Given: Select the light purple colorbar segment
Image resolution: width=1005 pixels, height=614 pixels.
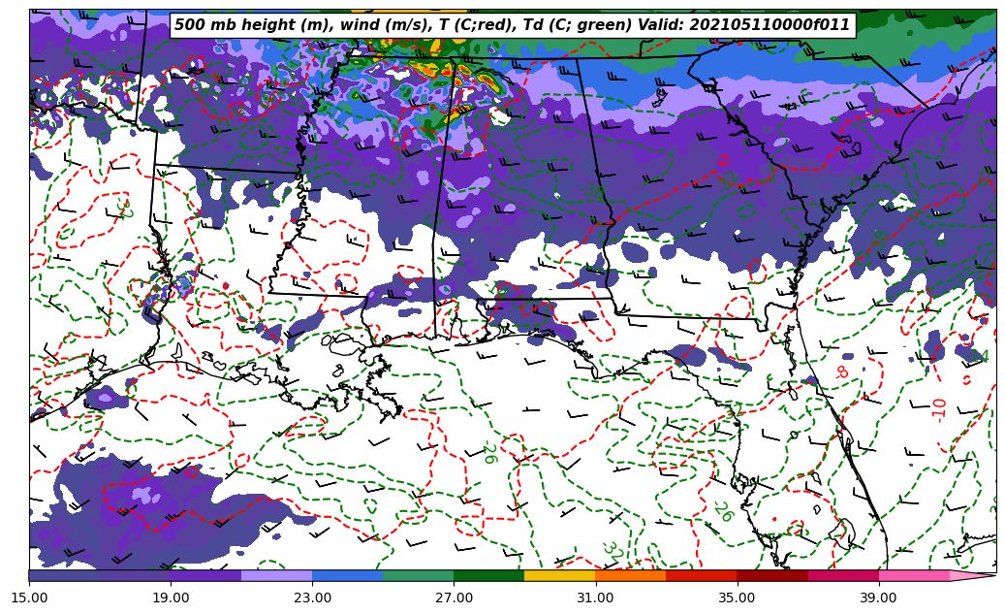Looking at the screenshot, I should click(276, 575).
